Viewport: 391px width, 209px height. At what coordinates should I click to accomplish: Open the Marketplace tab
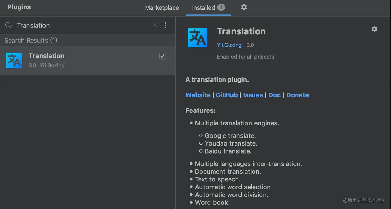click(x=162, y=8)
